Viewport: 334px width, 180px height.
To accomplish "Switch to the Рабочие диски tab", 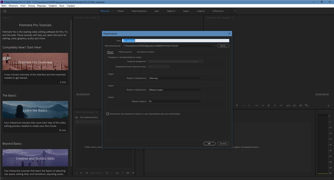I will click(125, 52).
